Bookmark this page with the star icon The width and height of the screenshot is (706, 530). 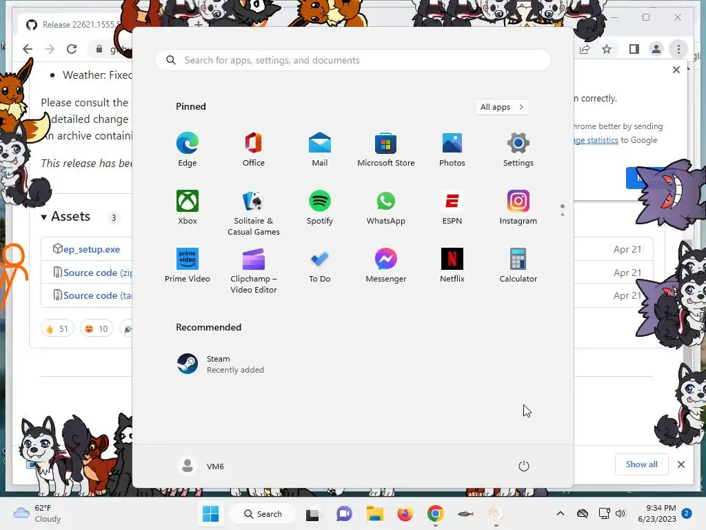(x=607, y=49)
